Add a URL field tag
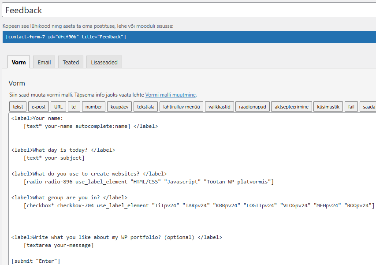 (58, 107)
